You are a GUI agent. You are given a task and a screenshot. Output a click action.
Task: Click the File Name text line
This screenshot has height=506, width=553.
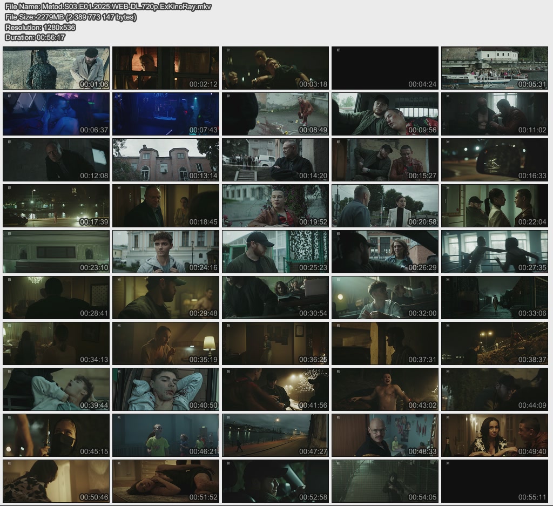point(108,7)
